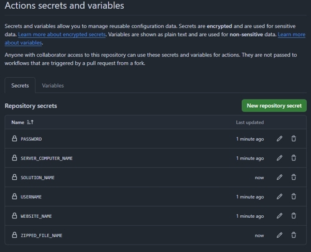Open Learn more about encrypted secrets link
This screenshot has height=252, width=311.
[62, 34]
